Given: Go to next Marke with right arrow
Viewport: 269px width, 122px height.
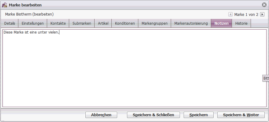Looking at the screenshot, I should coord(262,15).
